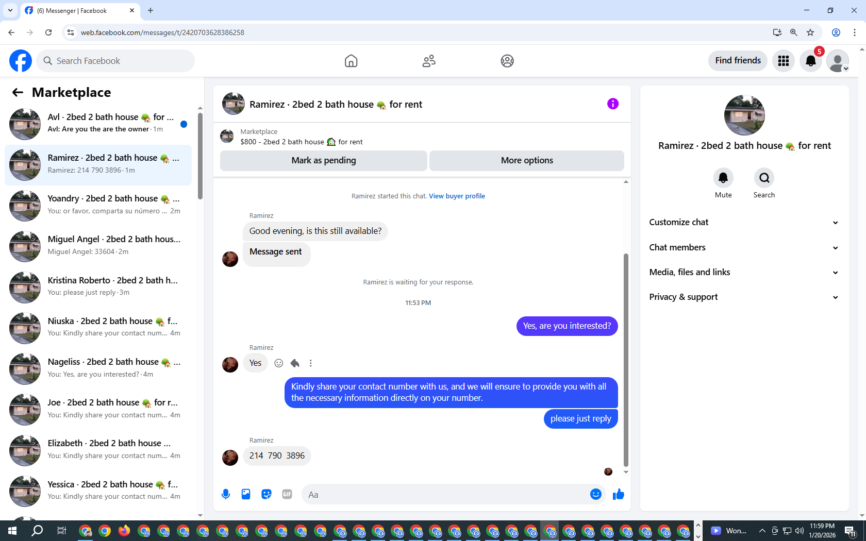This screenshot has width=866, height=541.
Task: Open the Windows Start menu
Action: coord(12,531)
